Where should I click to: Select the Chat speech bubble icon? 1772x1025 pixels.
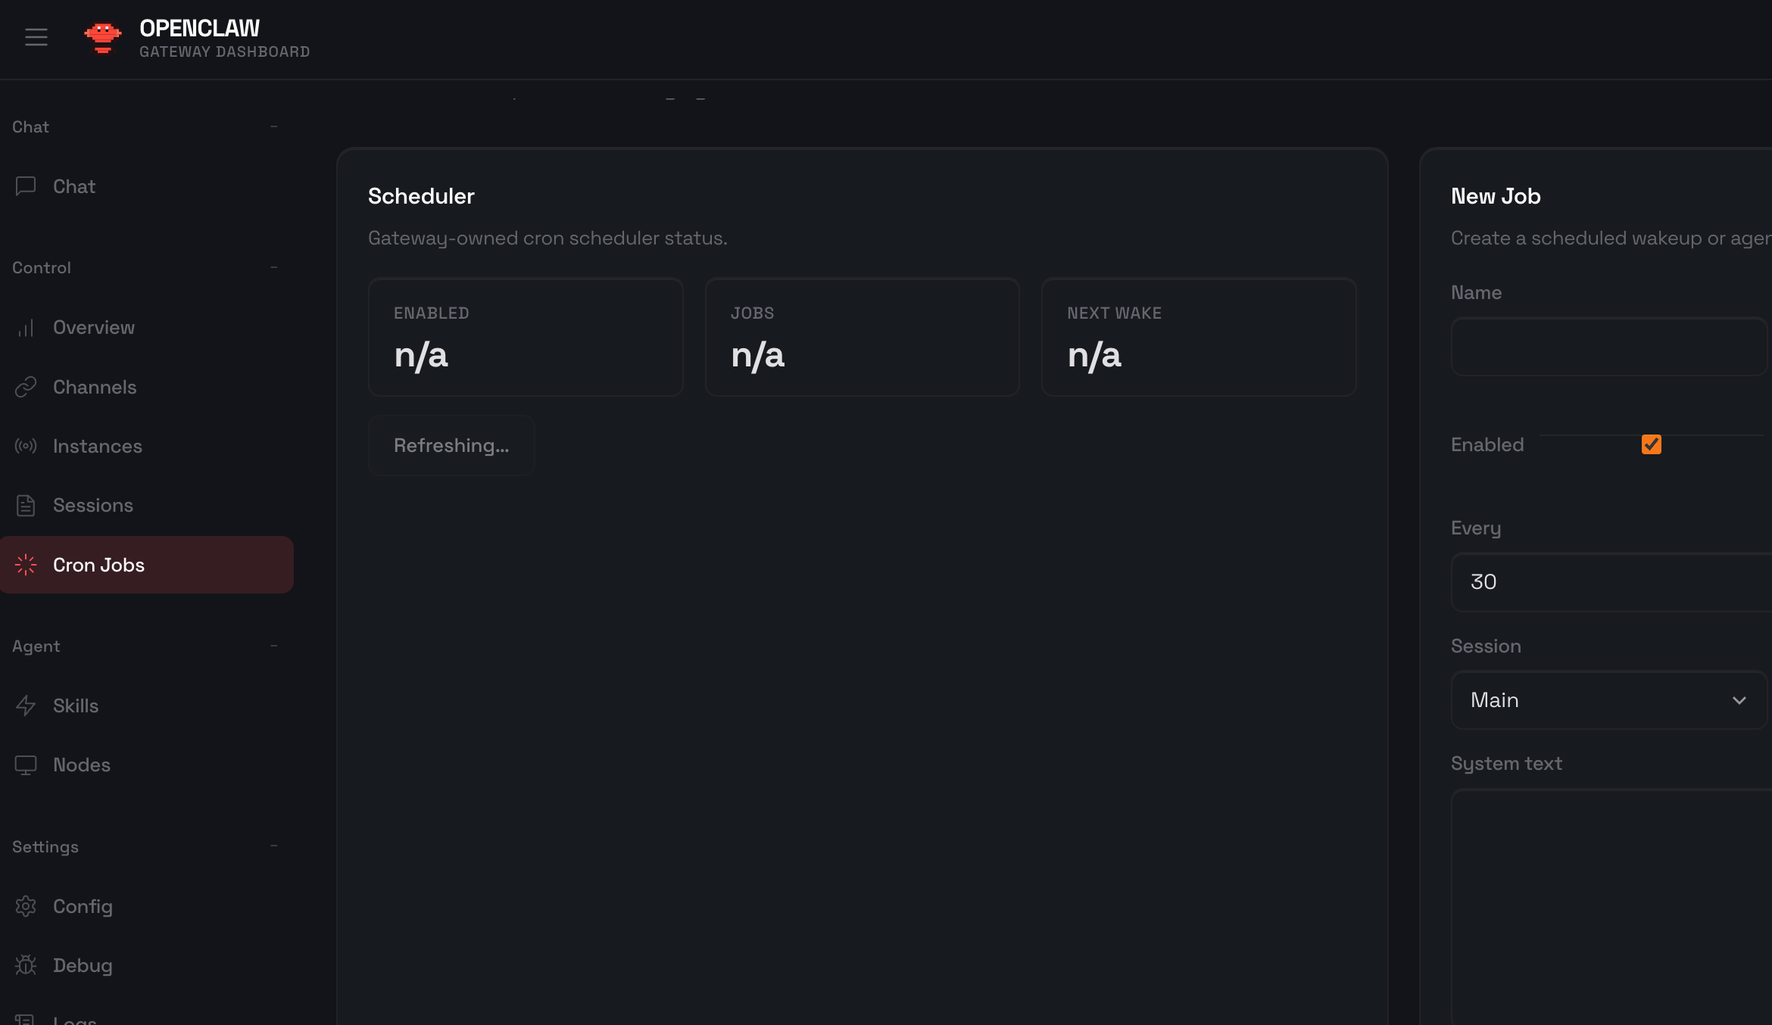point(26,186)
